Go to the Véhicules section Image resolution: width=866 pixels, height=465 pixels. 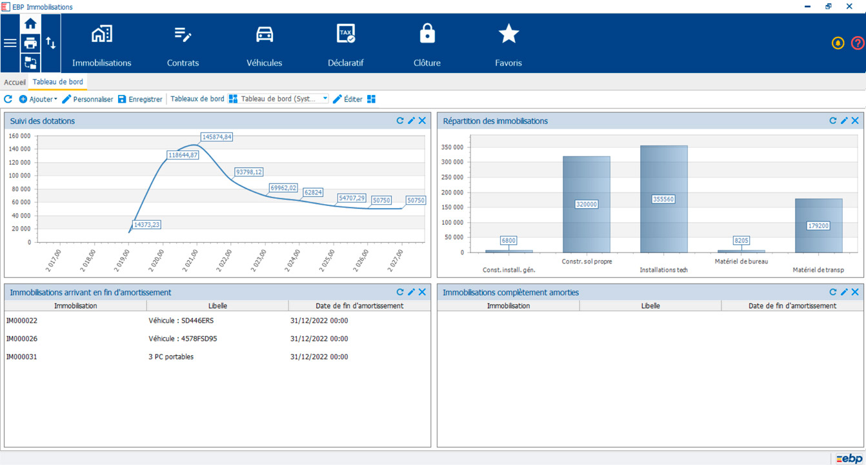(264, 45)
